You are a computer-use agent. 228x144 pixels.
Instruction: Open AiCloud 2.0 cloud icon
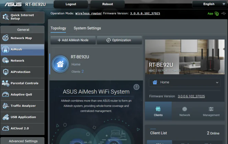click(x=5, y=128)
